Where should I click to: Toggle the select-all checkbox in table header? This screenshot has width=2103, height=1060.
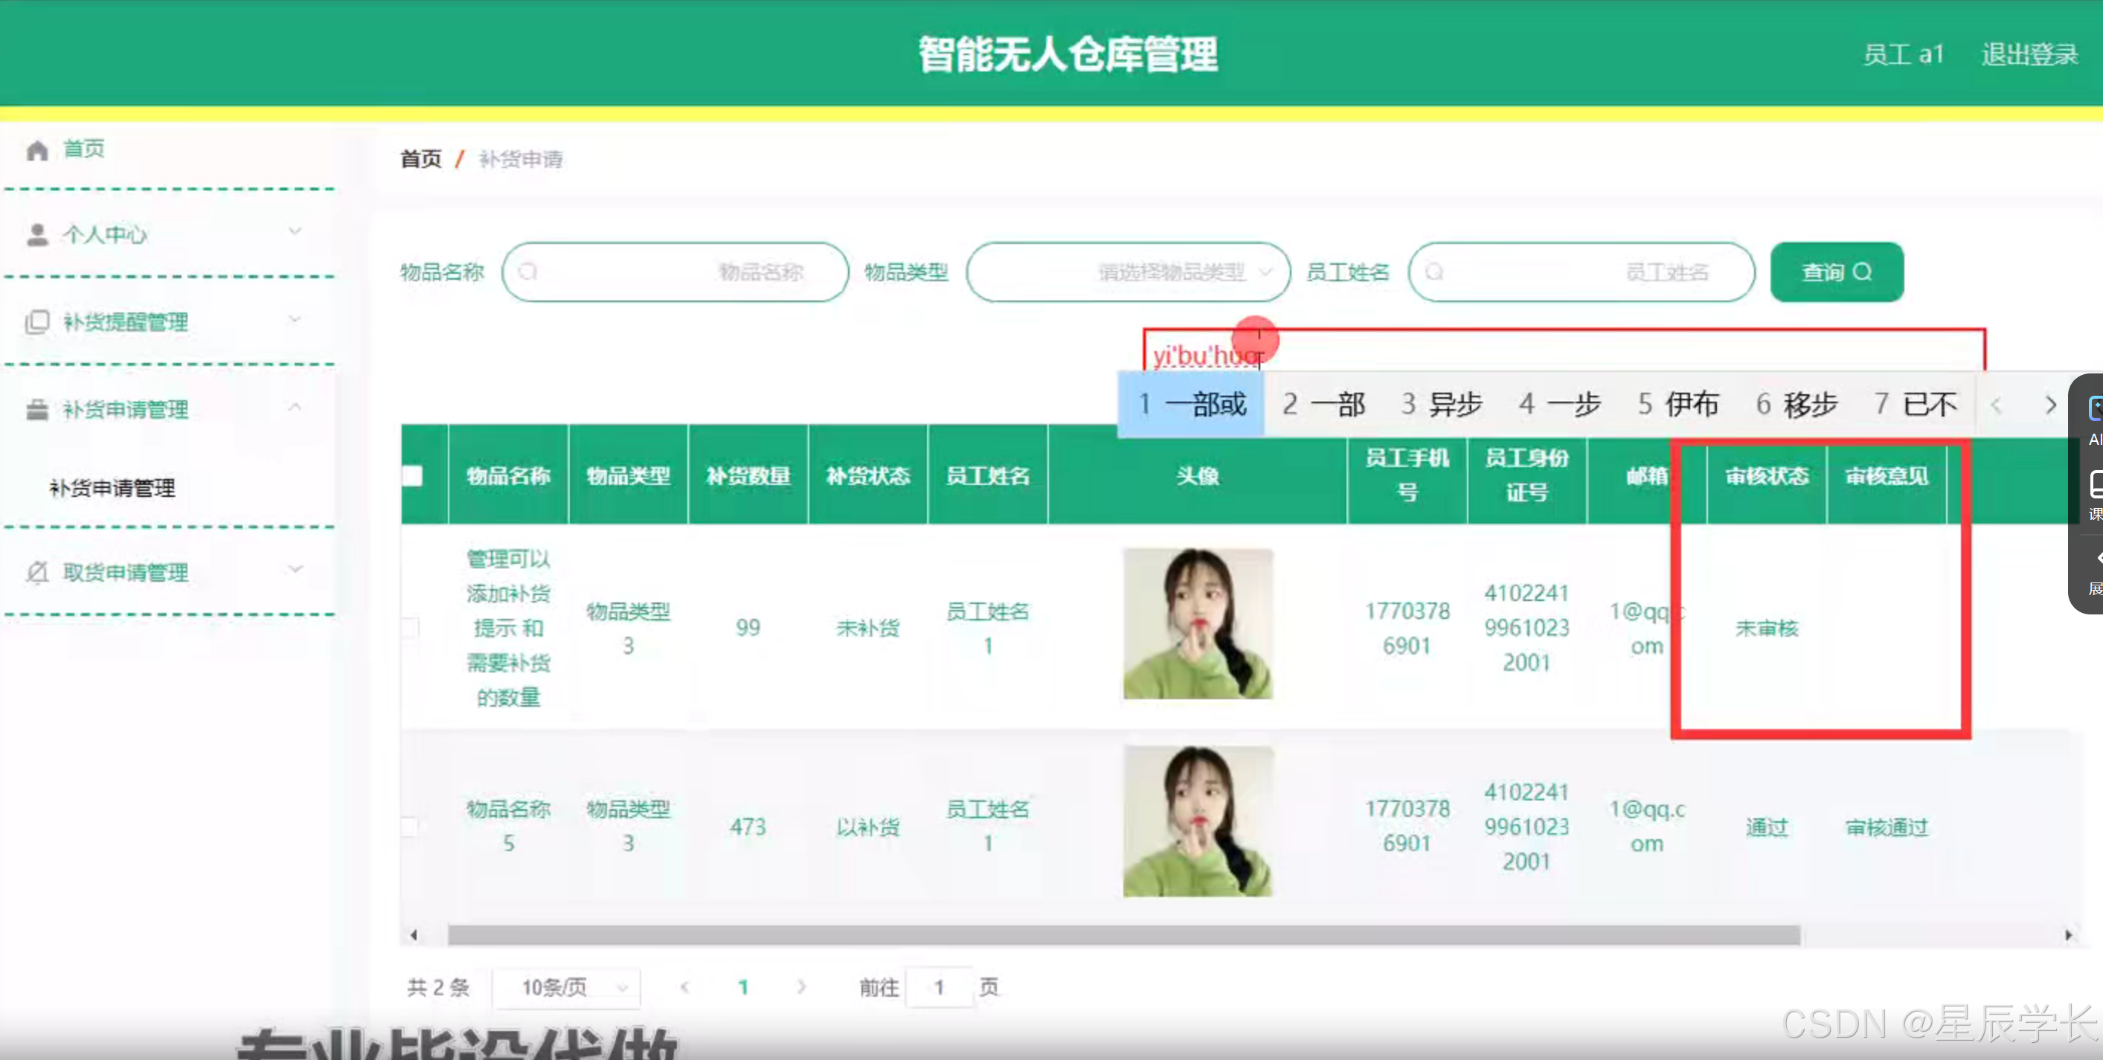(x=413, y=476)
